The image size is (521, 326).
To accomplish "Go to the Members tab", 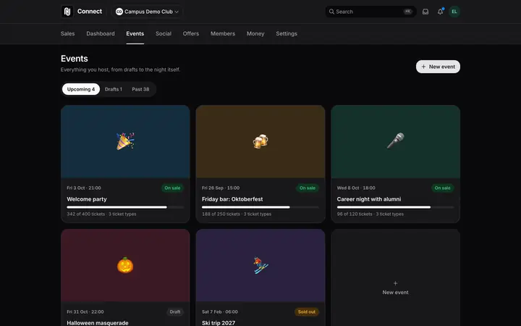I will point(223,33).
